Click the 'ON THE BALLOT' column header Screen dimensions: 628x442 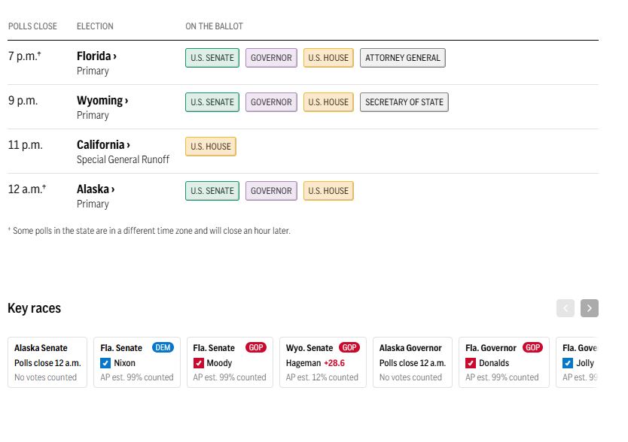tap(214, 26)
